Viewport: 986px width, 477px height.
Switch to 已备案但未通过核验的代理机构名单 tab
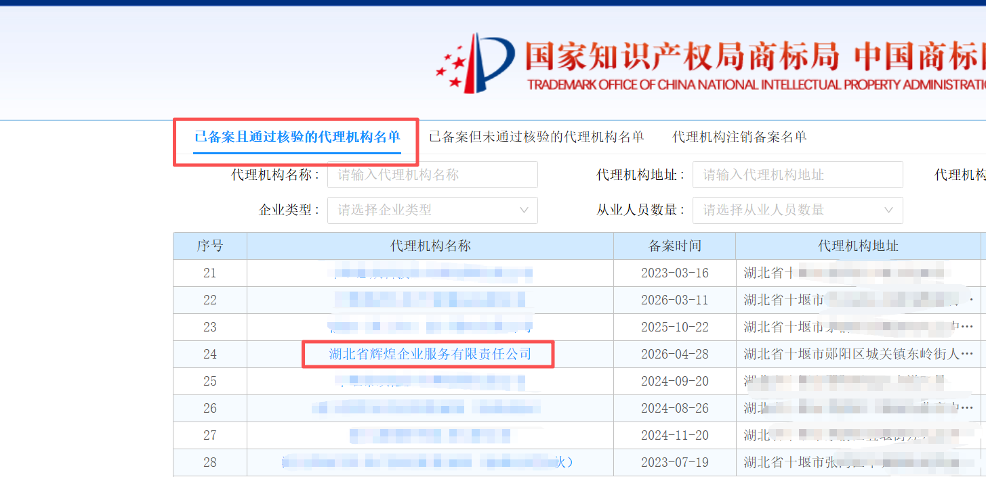[x=536, y=137]
